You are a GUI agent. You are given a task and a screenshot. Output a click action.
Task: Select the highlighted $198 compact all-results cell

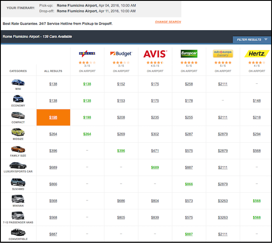pyautogui.click(x=53, y=117)
